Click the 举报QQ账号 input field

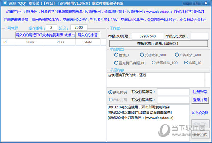[148, 36]
